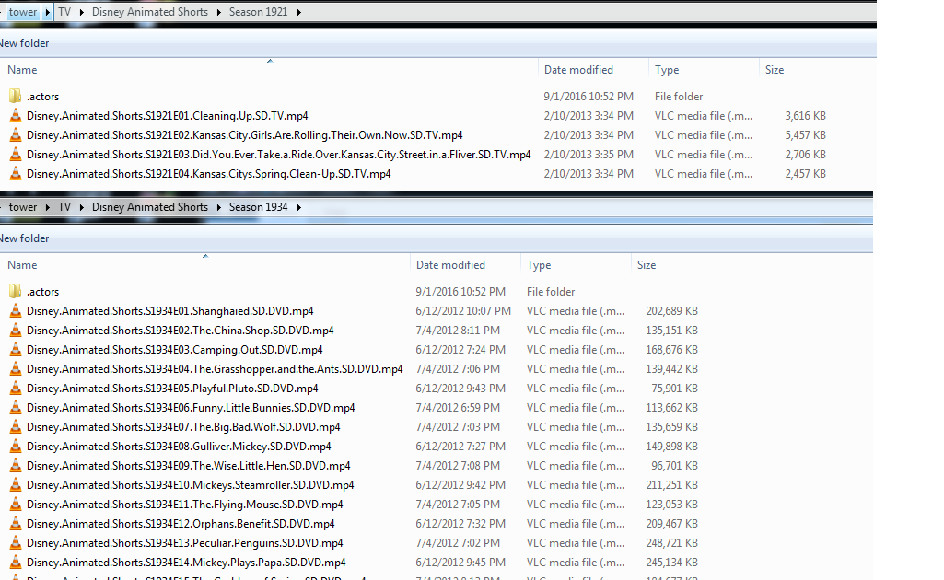Select file name 'Disney.Animated.Shorts.S1934E12.Orphans.Benefit.SD.DVD.mp4'
Image resolution: width=944 pixels, height=580 pixels.
pos(181,524)
